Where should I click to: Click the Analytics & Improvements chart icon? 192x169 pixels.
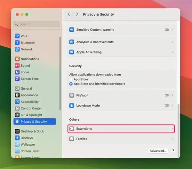coord(72,42)
